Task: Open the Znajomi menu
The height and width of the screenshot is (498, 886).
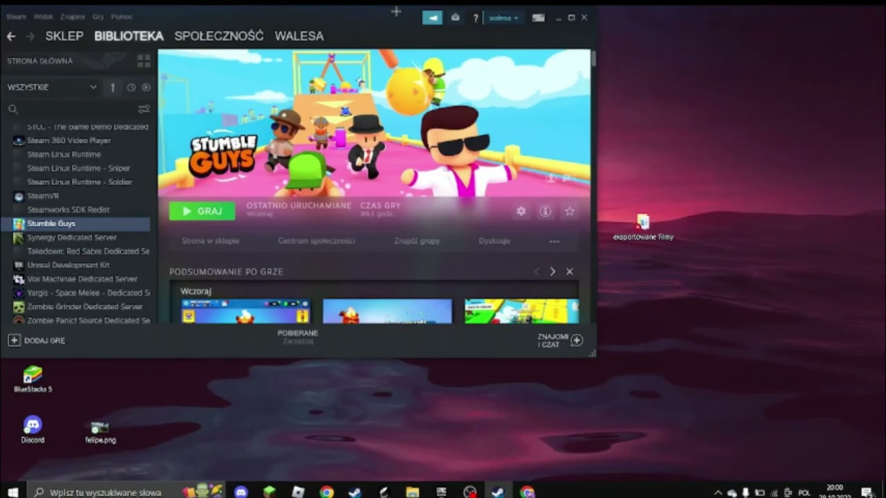Action: pos(72,17)
